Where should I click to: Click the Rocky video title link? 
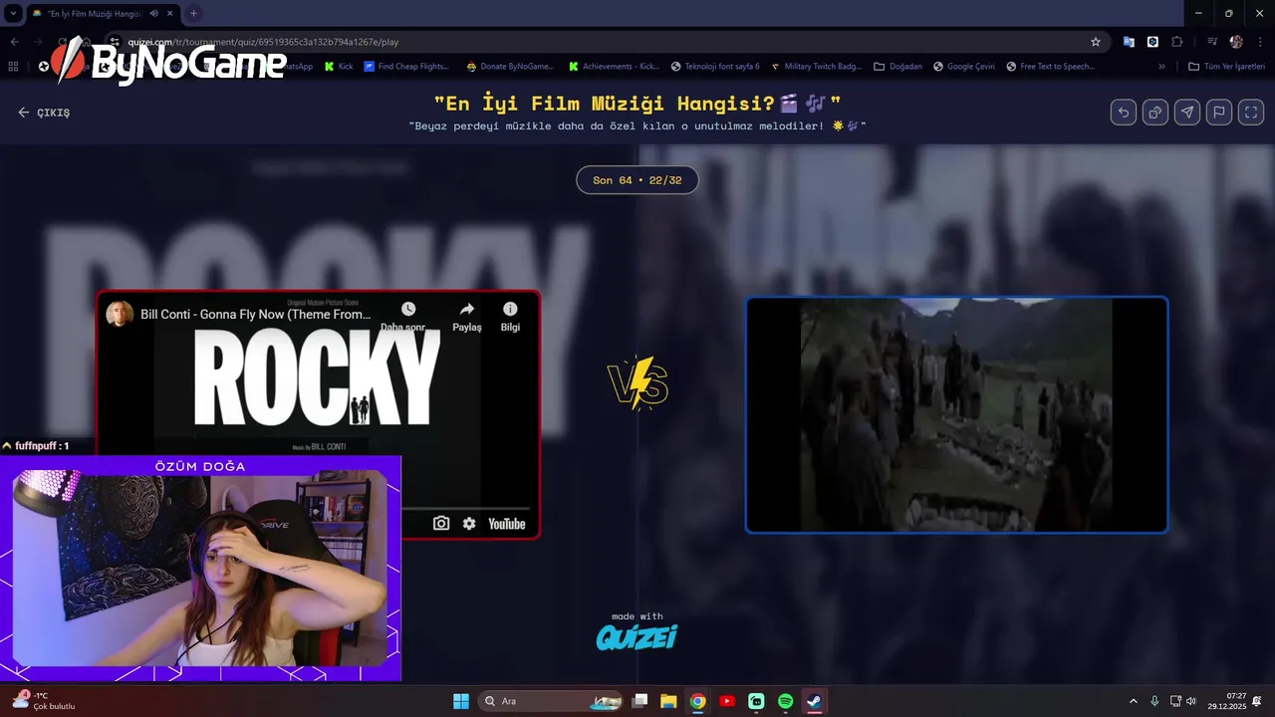[256, 314]
